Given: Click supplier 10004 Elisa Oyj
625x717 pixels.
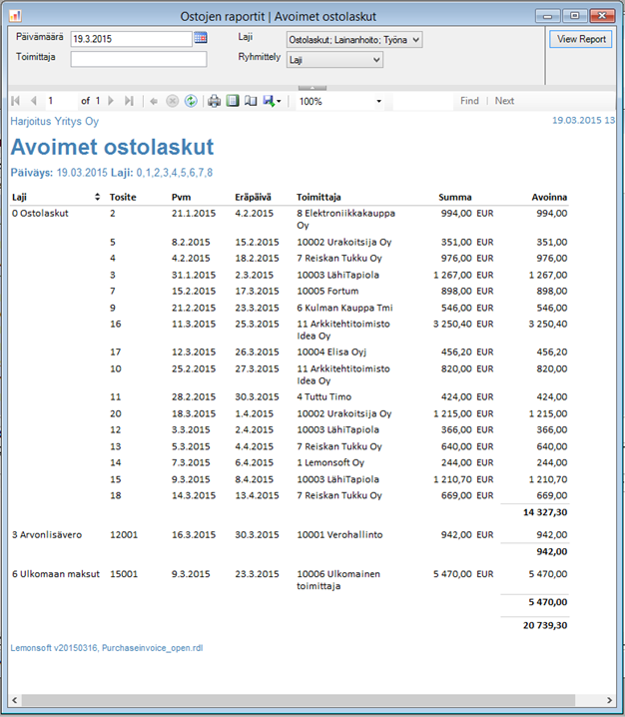Looking at the screenshot, I should [x=331, y=352].
